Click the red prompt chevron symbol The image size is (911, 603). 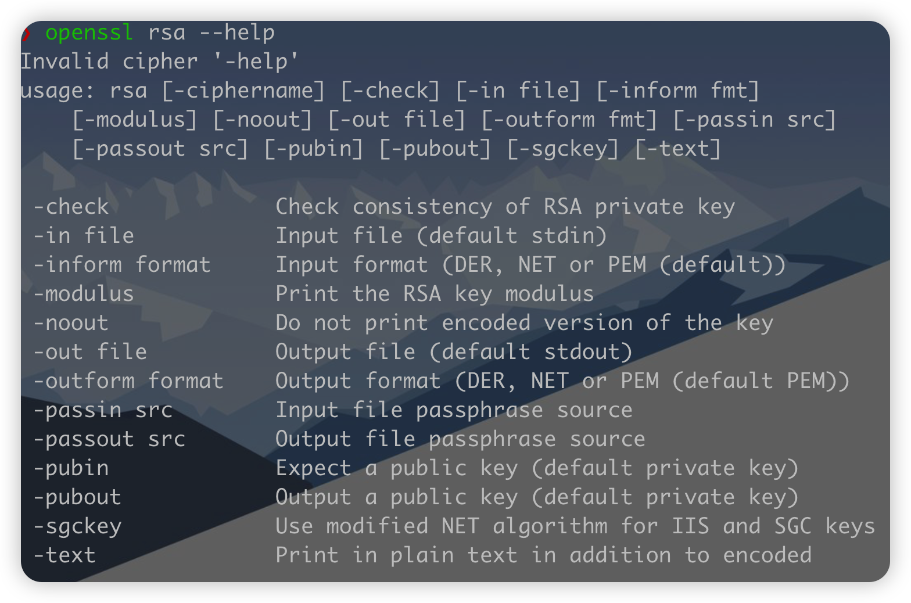tap(26, 34)
